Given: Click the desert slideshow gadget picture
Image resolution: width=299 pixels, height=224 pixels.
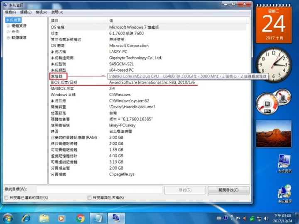Looking at the screenshot, I should click(274, 134).
